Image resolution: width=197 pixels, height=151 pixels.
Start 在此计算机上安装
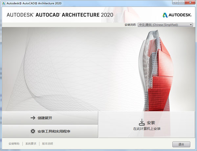(147, 125)
